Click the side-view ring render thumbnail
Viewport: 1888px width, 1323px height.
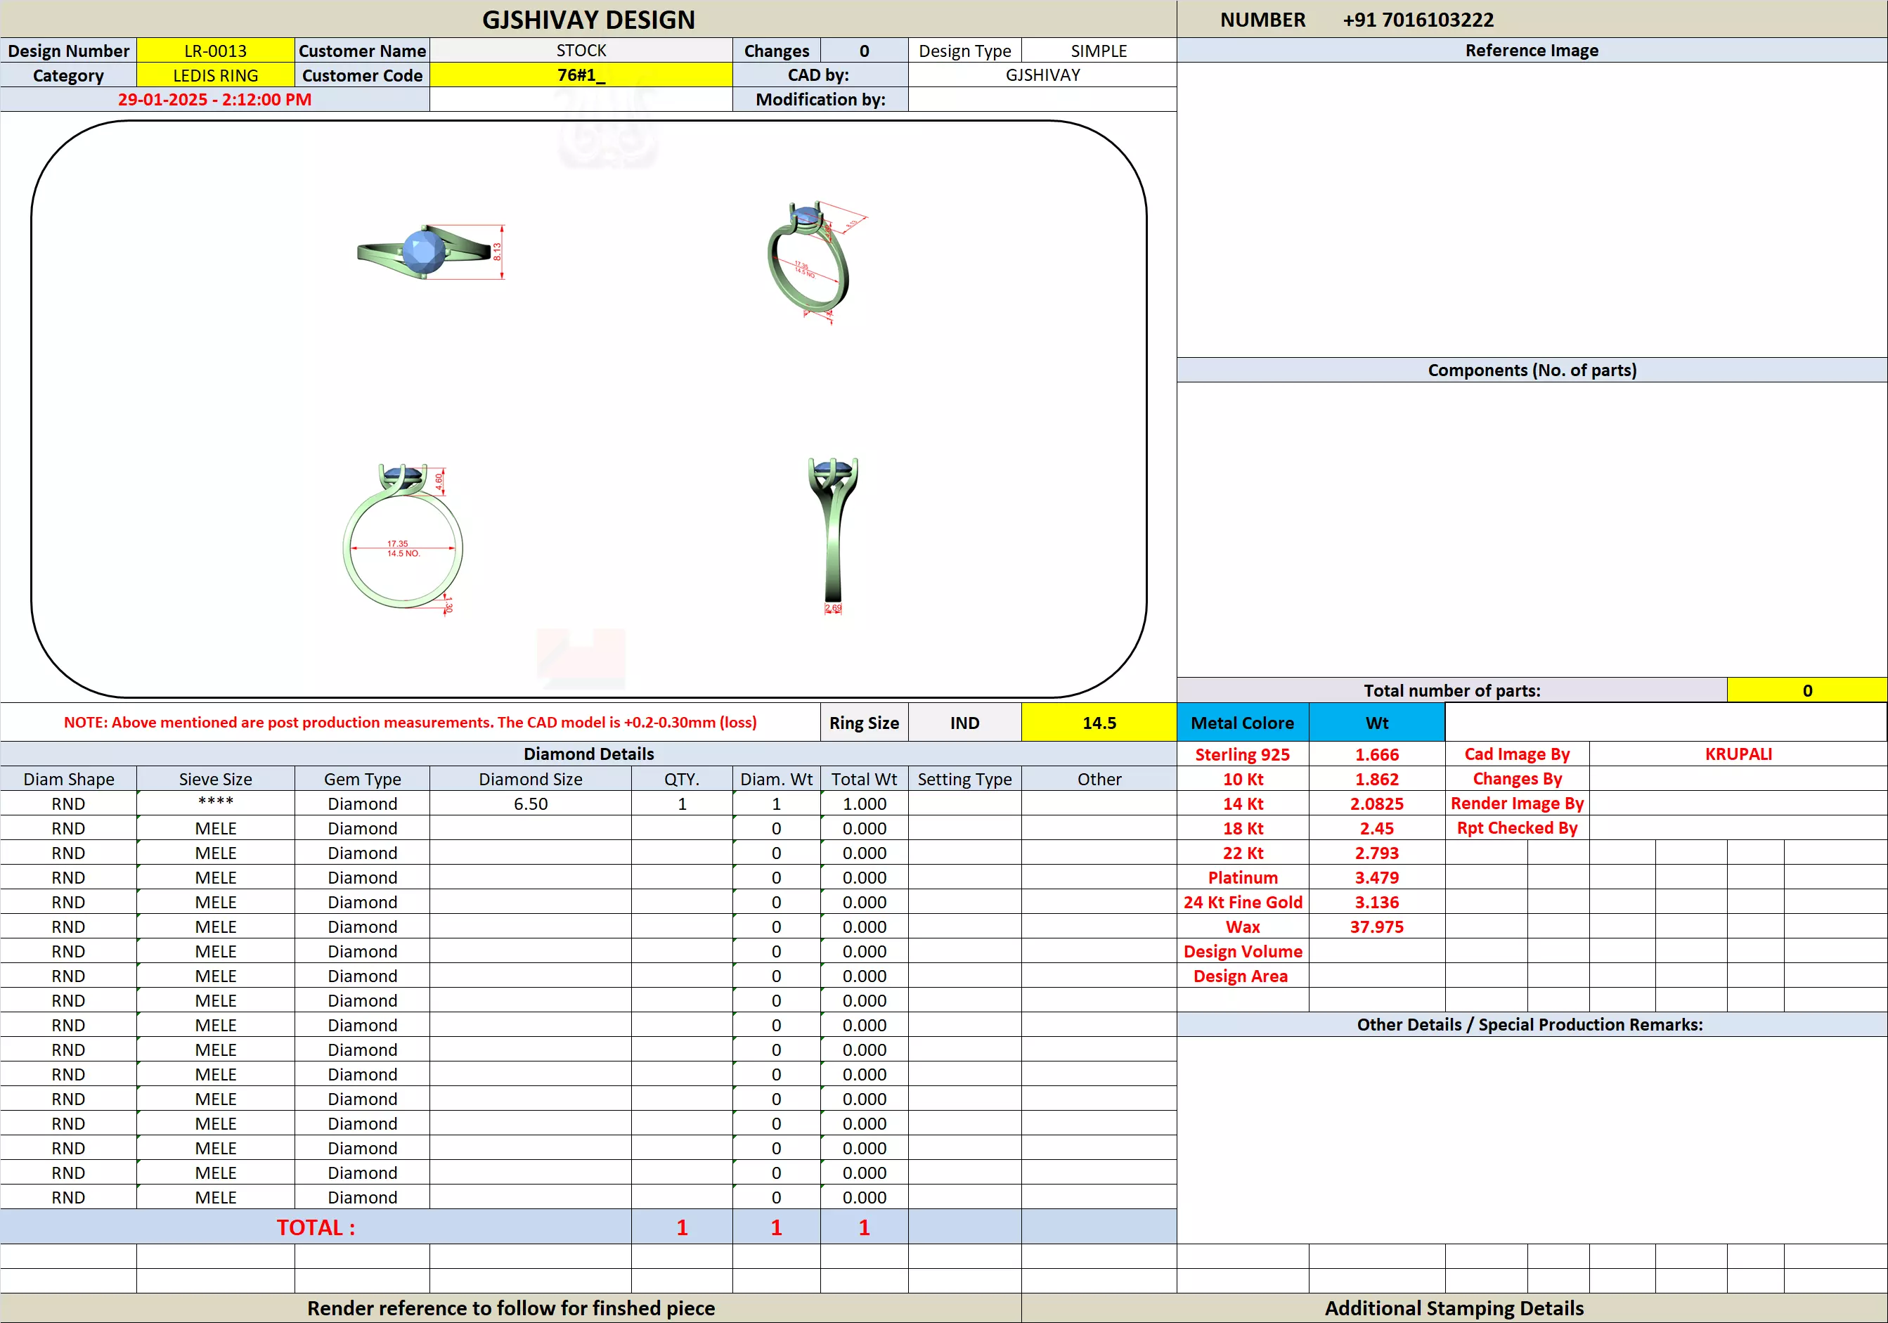coord(833,534)
